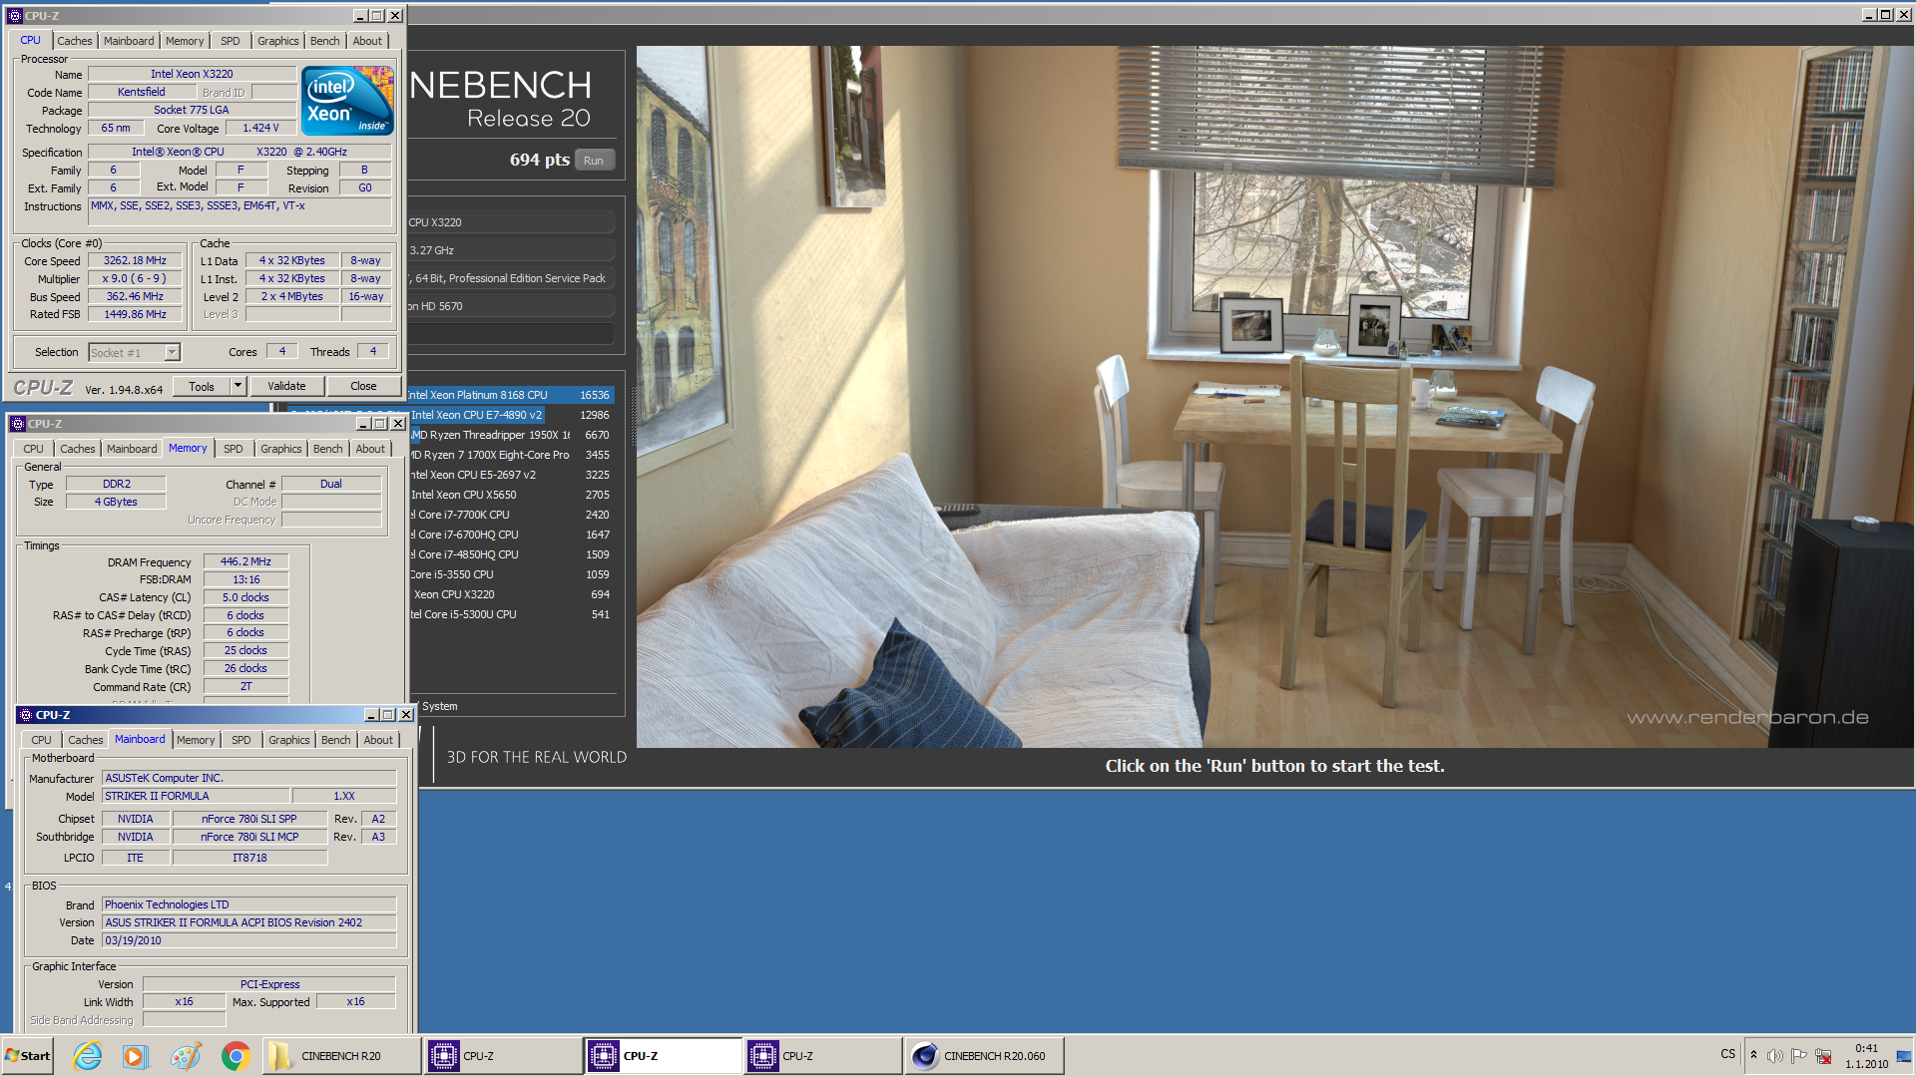Open the Tools dropdown arrow in CPU-Z
Viewport: 1916px width, 1077px height.
pos(238,386)
